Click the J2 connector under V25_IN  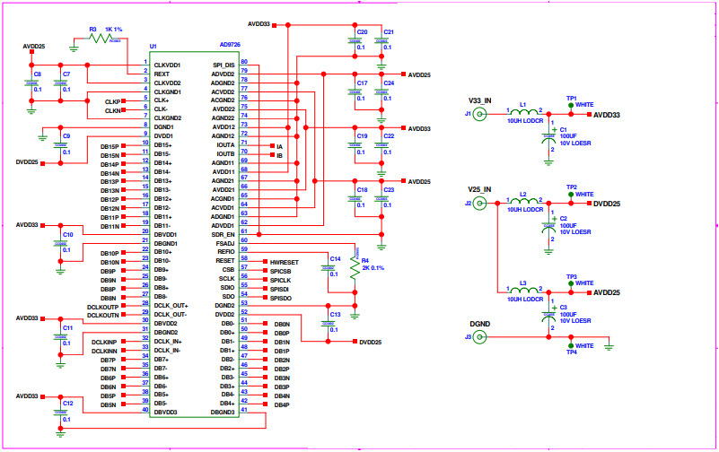pyautogui.click(x=480, y=204)
